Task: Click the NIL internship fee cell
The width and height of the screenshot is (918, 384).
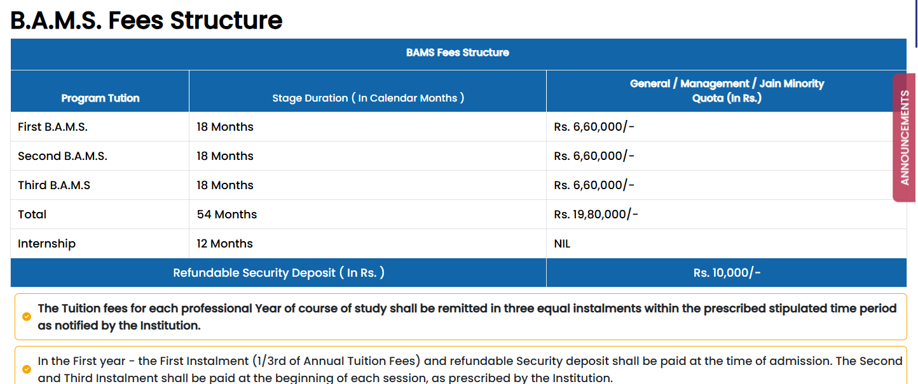Action: tap(562, 244)
